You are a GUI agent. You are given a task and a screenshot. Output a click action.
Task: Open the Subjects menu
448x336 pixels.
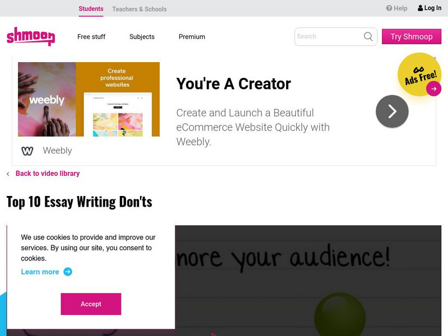tap(142, 36)
